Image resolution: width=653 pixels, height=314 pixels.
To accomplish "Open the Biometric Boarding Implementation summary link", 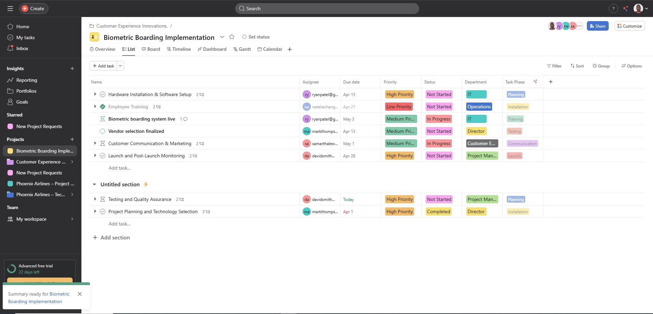I will tap(39, 298).
